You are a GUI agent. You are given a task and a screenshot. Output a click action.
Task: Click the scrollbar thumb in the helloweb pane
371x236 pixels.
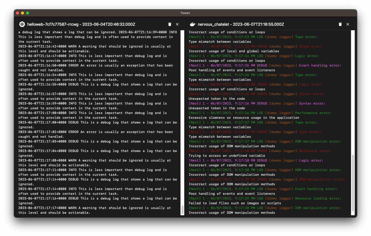[x=182, y=210]
